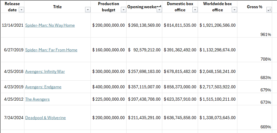Select the 7/24/2024 date cell
The image size is (277, 133).
12,118
